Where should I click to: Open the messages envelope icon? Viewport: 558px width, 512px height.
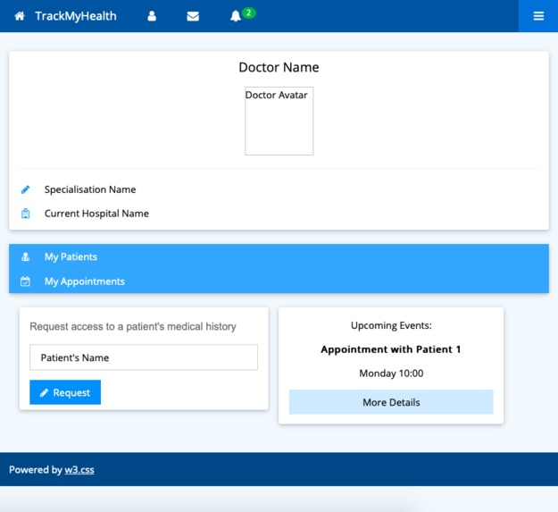(193, 16)
